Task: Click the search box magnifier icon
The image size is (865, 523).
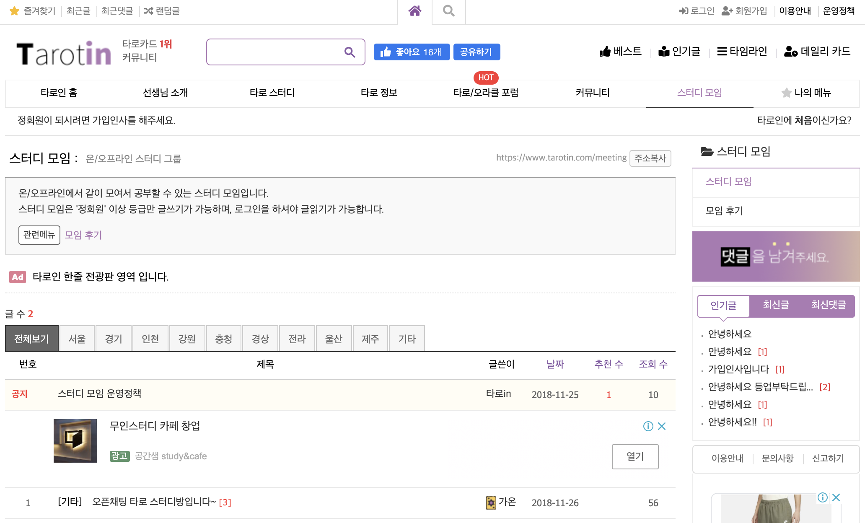Action: tap(350, 52)
